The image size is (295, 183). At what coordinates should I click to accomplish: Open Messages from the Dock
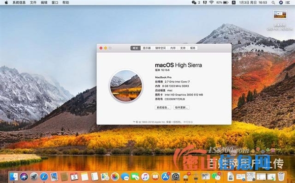click(125, 177)
